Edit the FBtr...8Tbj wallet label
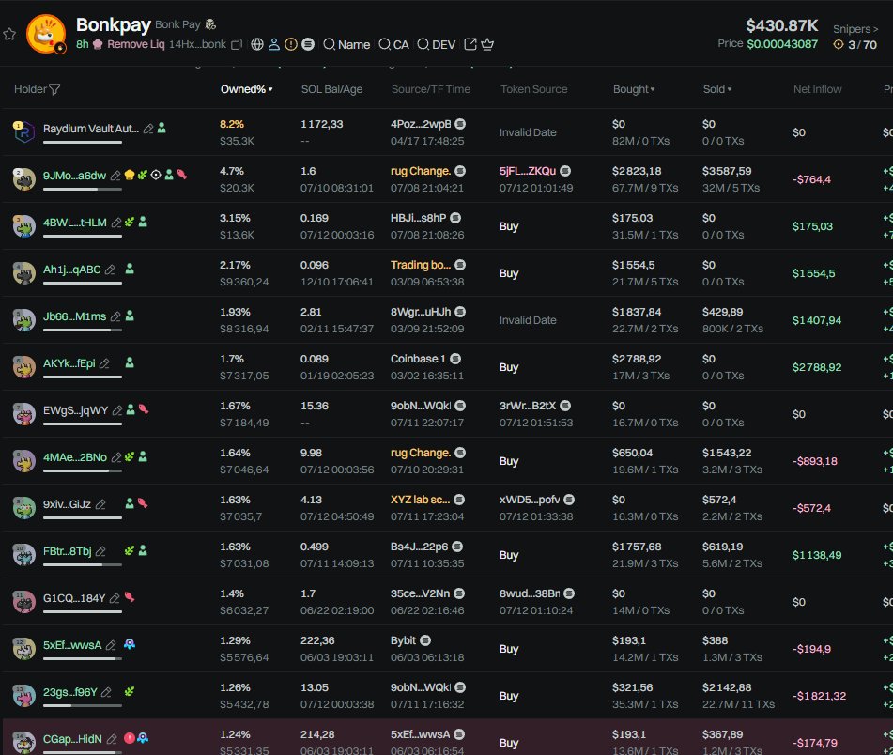 [100, 551]
